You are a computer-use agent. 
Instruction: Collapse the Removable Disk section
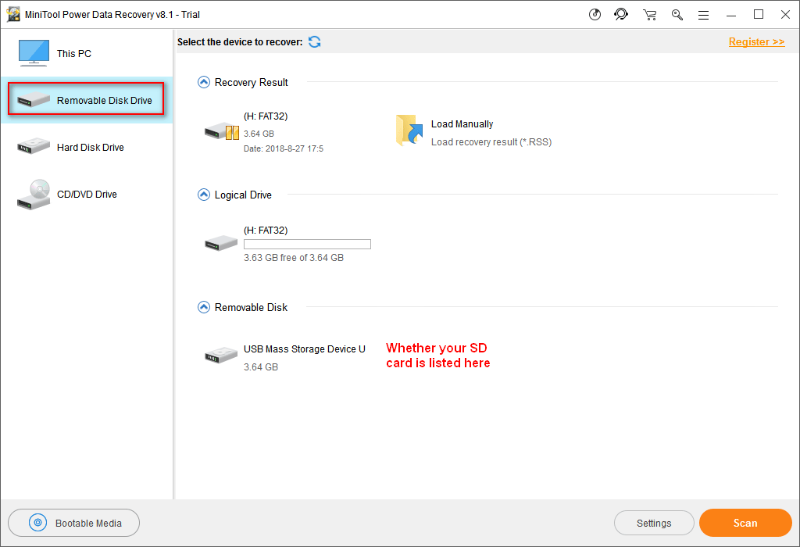204,307
